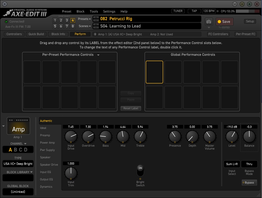Open the Scenes dropdown

tap(84, 26)
